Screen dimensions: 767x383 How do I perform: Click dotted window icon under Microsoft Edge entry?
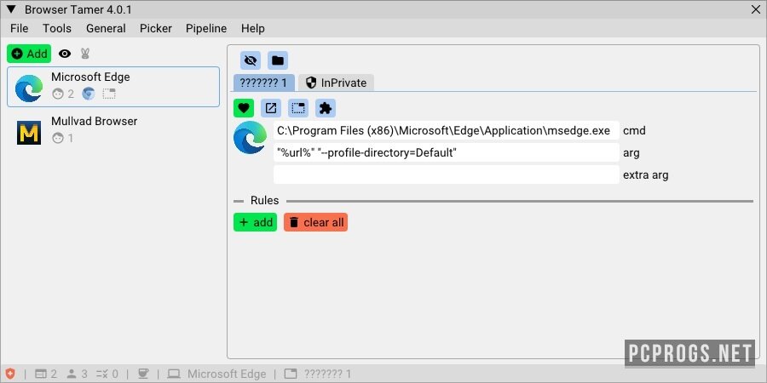tap(109, 94)
